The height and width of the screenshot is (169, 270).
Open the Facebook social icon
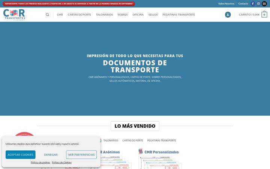pos(253,4)
